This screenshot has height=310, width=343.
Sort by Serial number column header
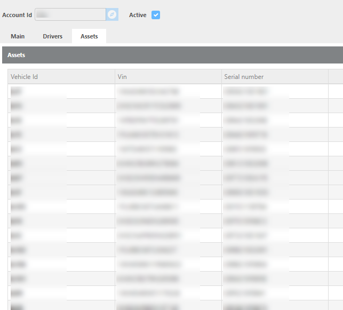click(275, 77)
